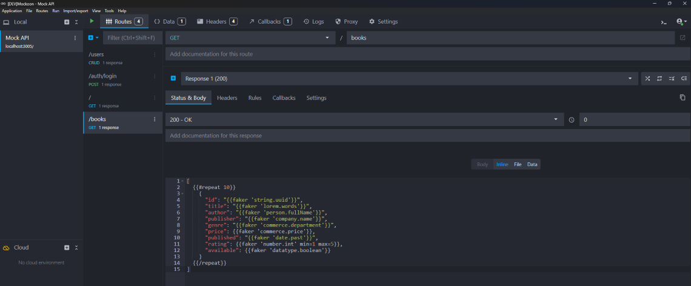Viewport: 691px width, 286px height.
Task: Open the 200 - OK status code dropdown
Action: tap(364, 120)
